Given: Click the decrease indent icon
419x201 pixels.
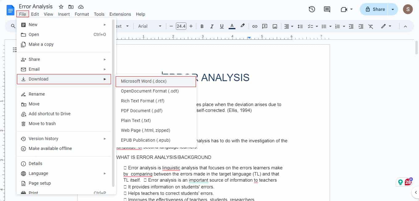Looking at the screenshot, I should [351, 26].
